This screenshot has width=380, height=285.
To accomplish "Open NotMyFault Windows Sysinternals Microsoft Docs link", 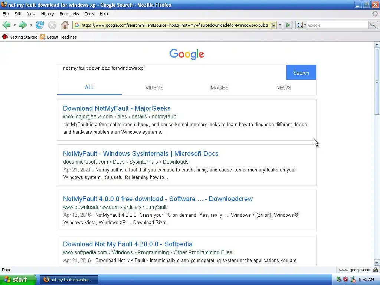I will tap(141, 154).
